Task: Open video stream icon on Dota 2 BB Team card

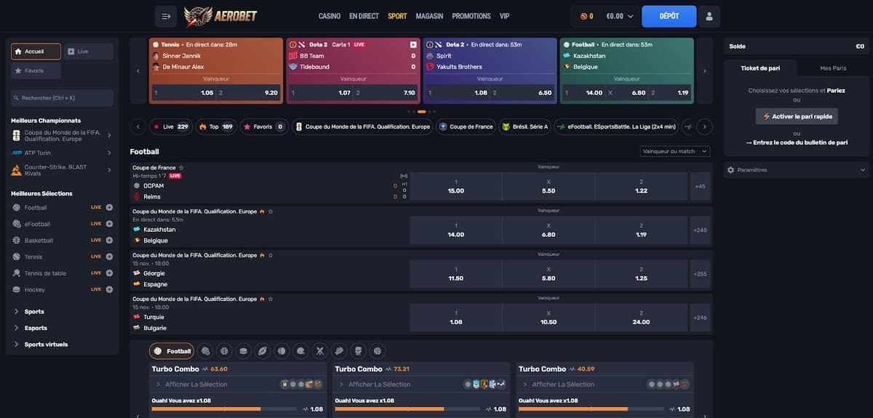Action: point(413,44)
